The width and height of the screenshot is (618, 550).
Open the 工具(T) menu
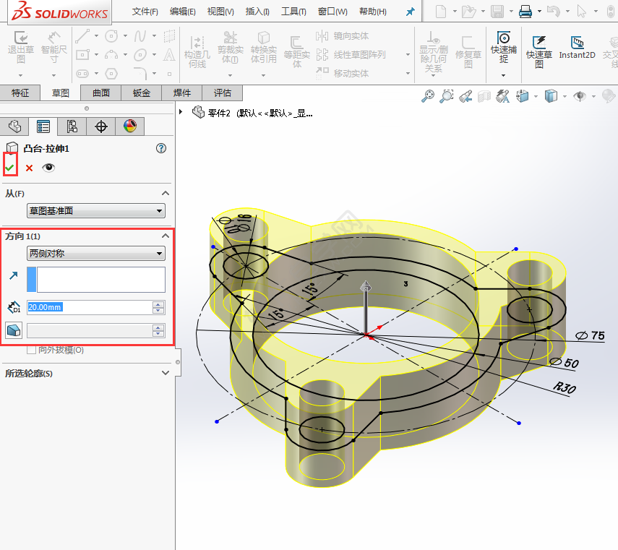tap(293, 12)
